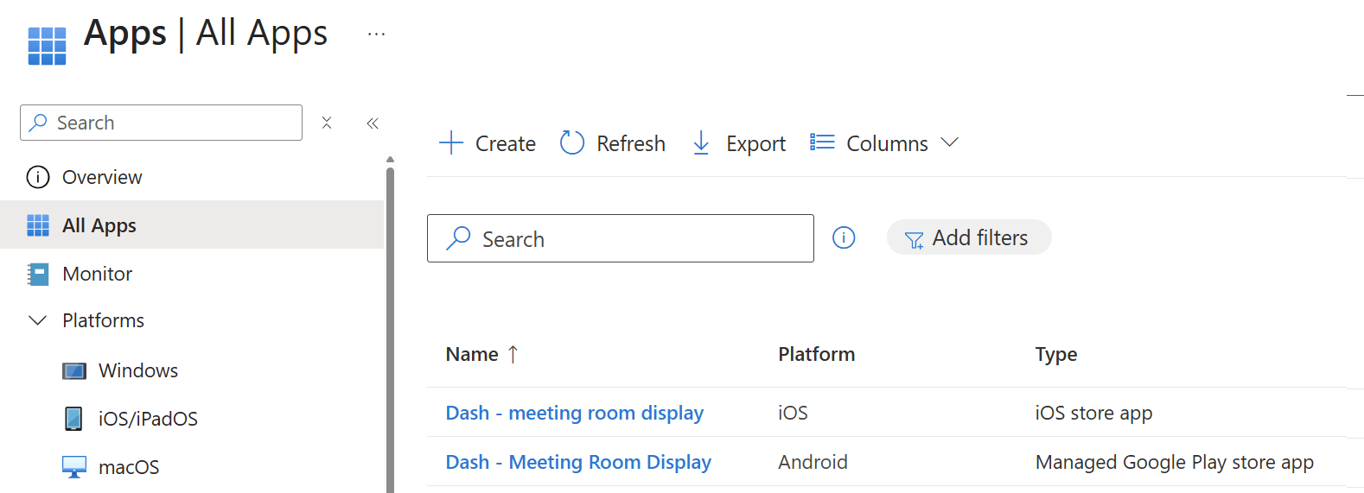This screenshot has width=1364, height=493.
Task: Click the Apps grid icon beside the page title
Action: point(47,46)
